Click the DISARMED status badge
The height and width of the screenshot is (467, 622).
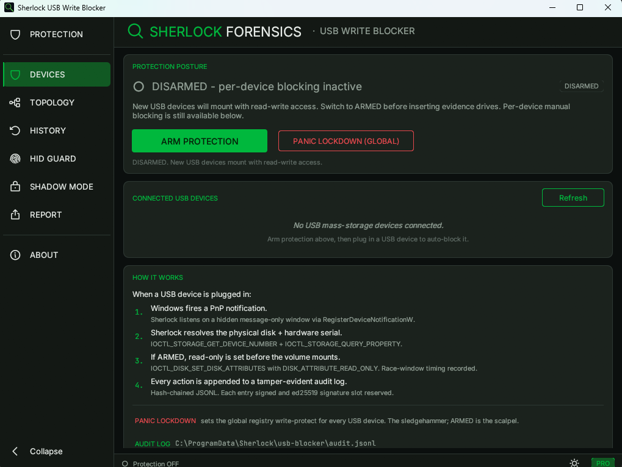[581, 87]
